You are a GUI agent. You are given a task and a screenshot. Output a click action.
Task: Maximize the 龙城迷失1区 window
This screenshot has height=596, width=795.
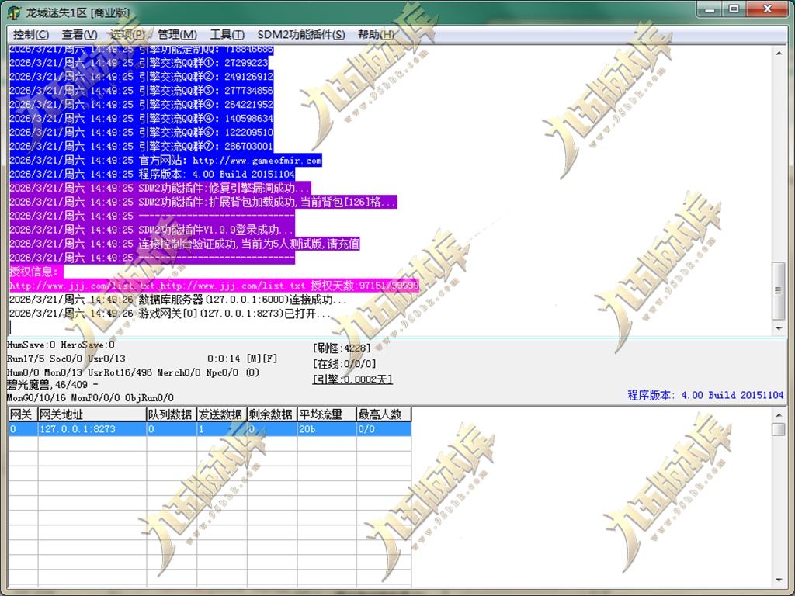tap(734, 9)
